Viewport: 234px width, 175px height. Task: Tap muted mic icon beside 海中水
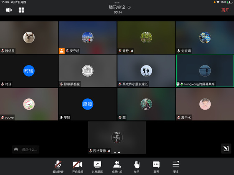coord(179,117)
